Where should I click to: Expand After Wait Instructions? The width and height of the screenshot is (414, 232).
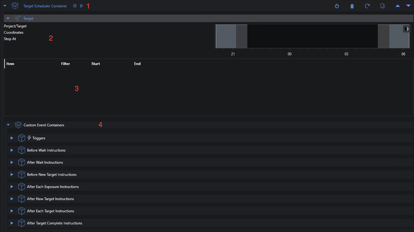click(x=12, y=162)
